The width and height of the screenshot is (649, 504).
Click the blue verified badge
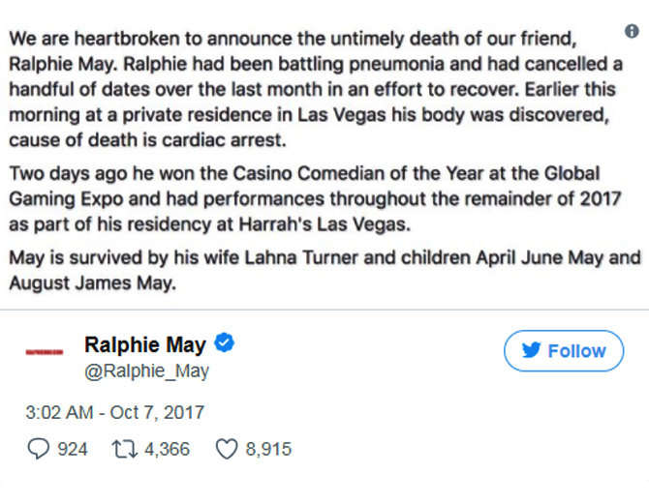click(x=225, y=342)
